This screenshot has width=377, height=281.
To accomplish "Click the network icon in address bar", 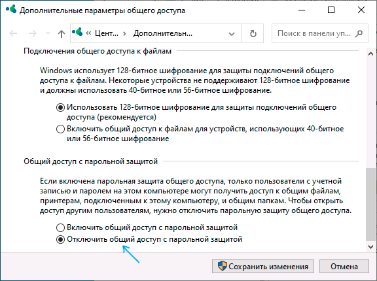I will (77, 32).
